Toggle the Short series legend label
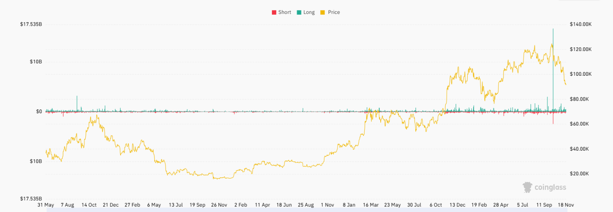Image resolution: width=613 pixels, height=212 pixels. [x=284, y=12]
